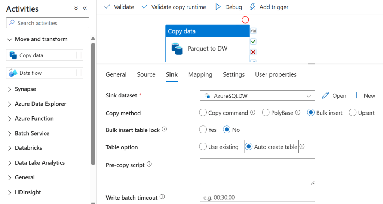Collapse Activities panel with double left chevron

[85, 8]
